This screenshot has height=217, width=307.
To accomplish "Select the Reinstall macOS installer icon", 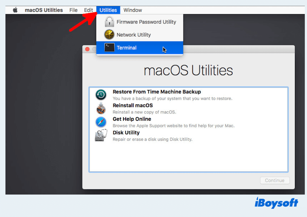I will click(x=101, y=109).
